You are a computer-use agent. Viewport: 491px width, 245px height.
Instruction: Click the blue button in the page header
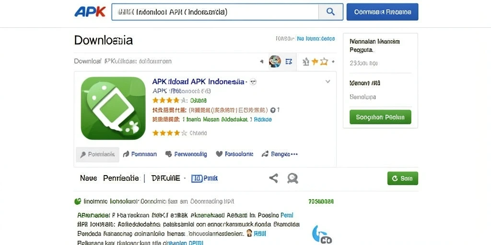pos(382,12)
